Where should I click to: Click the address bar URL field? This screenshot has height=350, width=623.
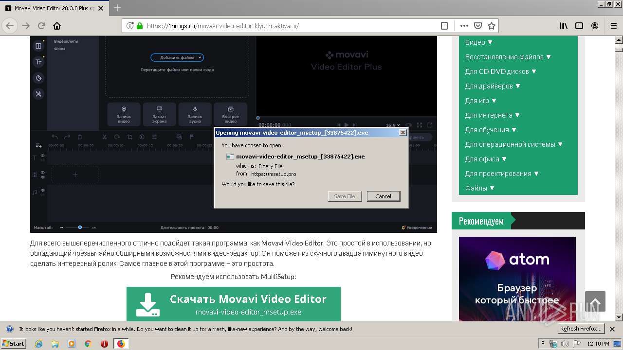[292, 26]
